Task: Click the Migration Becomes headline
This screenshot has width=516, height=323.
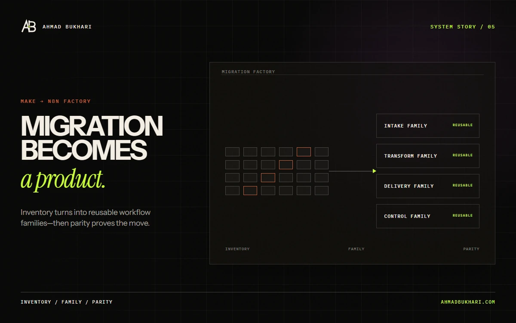Action: [x=92, y=138]
